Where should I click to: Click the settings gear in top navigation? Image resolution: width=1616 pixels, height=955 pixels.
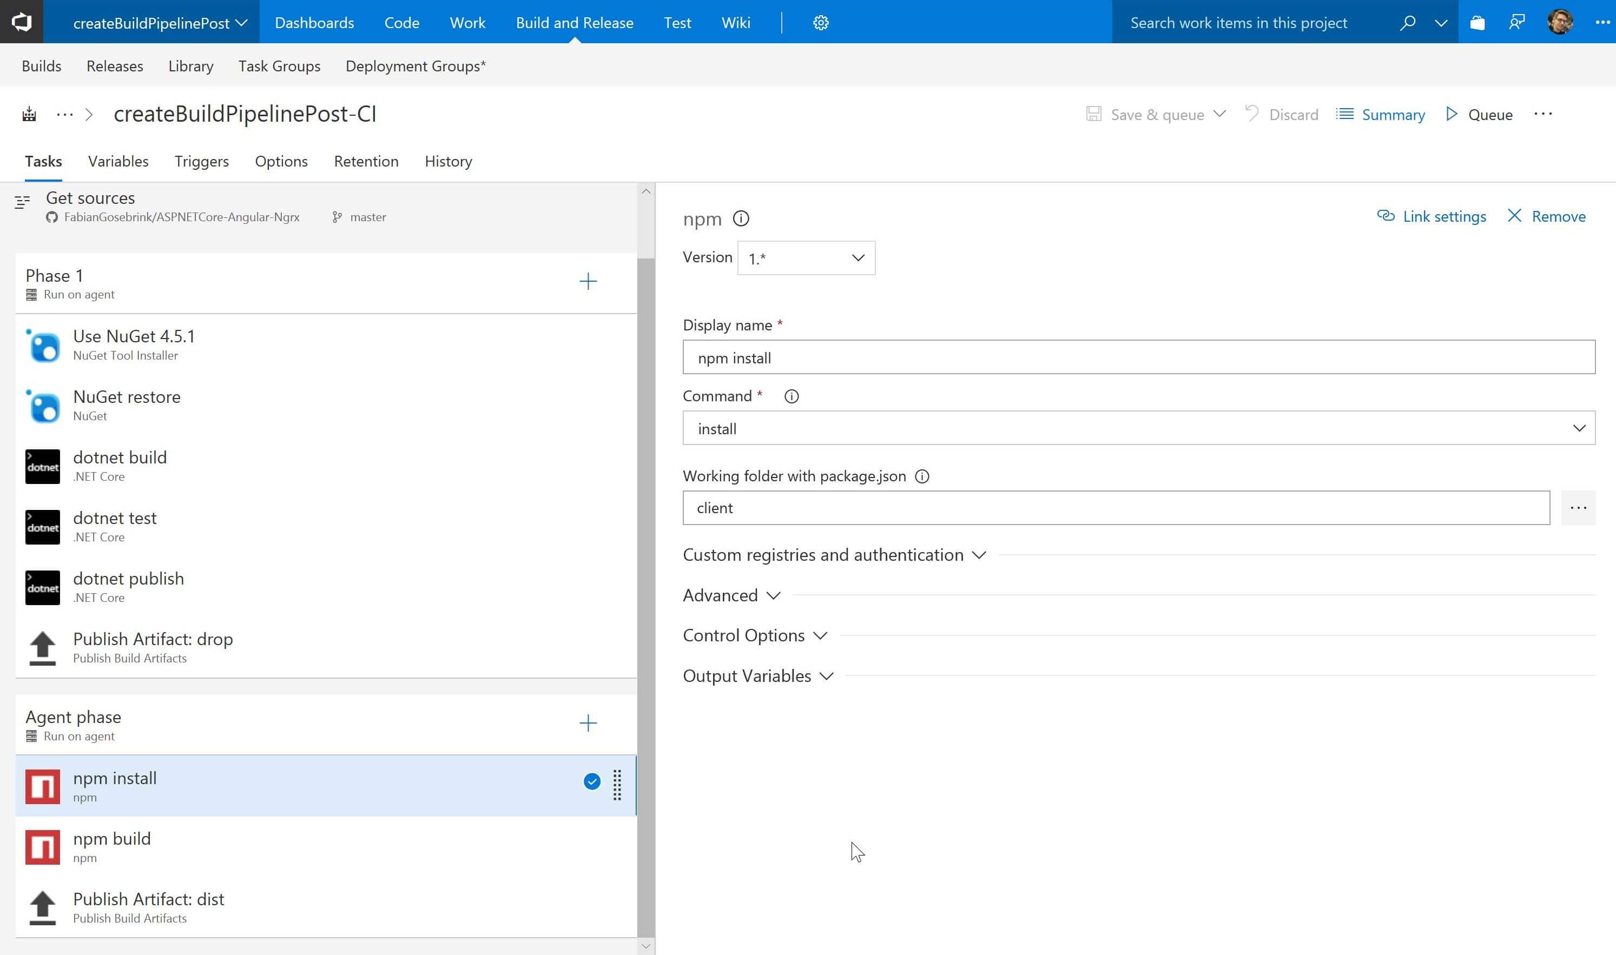820,23
